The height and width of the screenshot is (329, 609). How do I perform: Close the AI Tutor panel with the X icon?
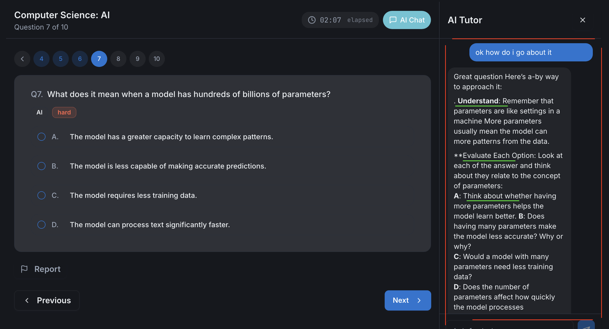tap(582, 20)
